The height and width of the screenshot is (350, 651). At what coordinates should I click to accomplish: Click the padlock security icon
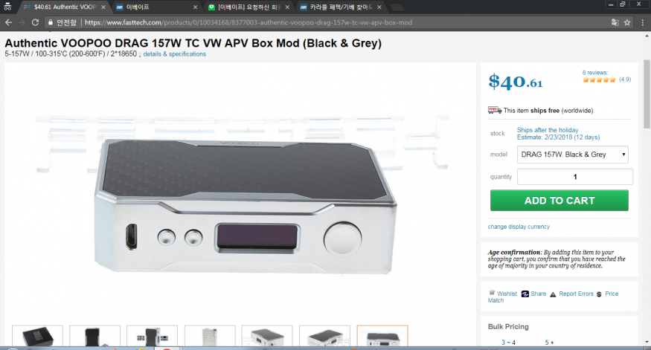pyautogui.click(x=51, y=22)
